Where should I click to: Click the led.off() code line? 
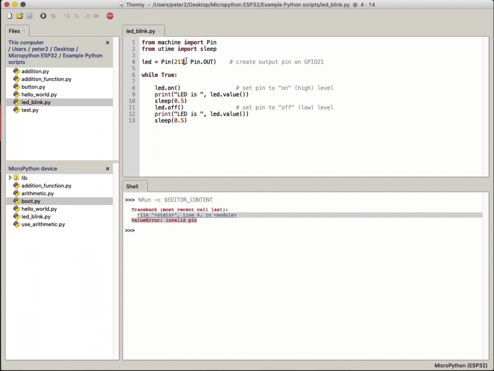pos(169,107)
